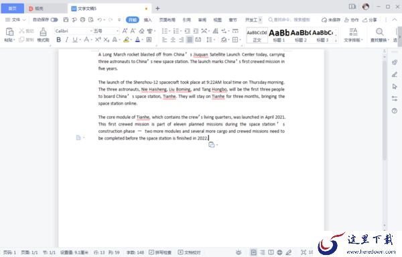Open the eye protection mode icon in status bar
The height and width of the screenshot is (257, 402).
tap(239, 252)
